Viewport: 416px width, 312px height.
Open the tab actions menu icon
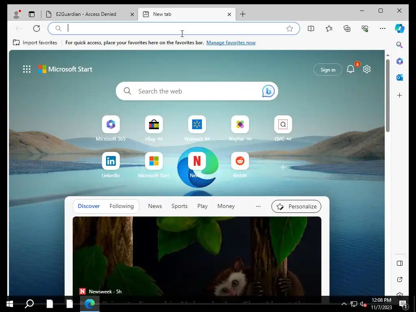32,14
